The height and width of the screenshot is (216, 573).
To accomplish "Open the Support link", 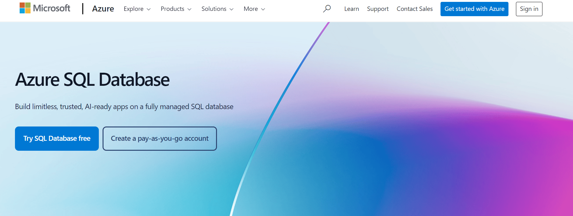I will pos(378,9).
